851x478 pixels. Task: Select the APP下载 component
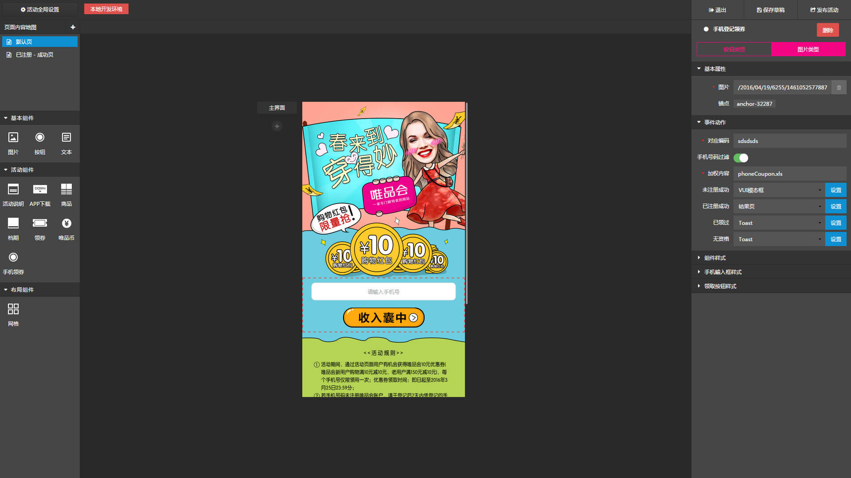pyautogui.click(x=40, y=195)
